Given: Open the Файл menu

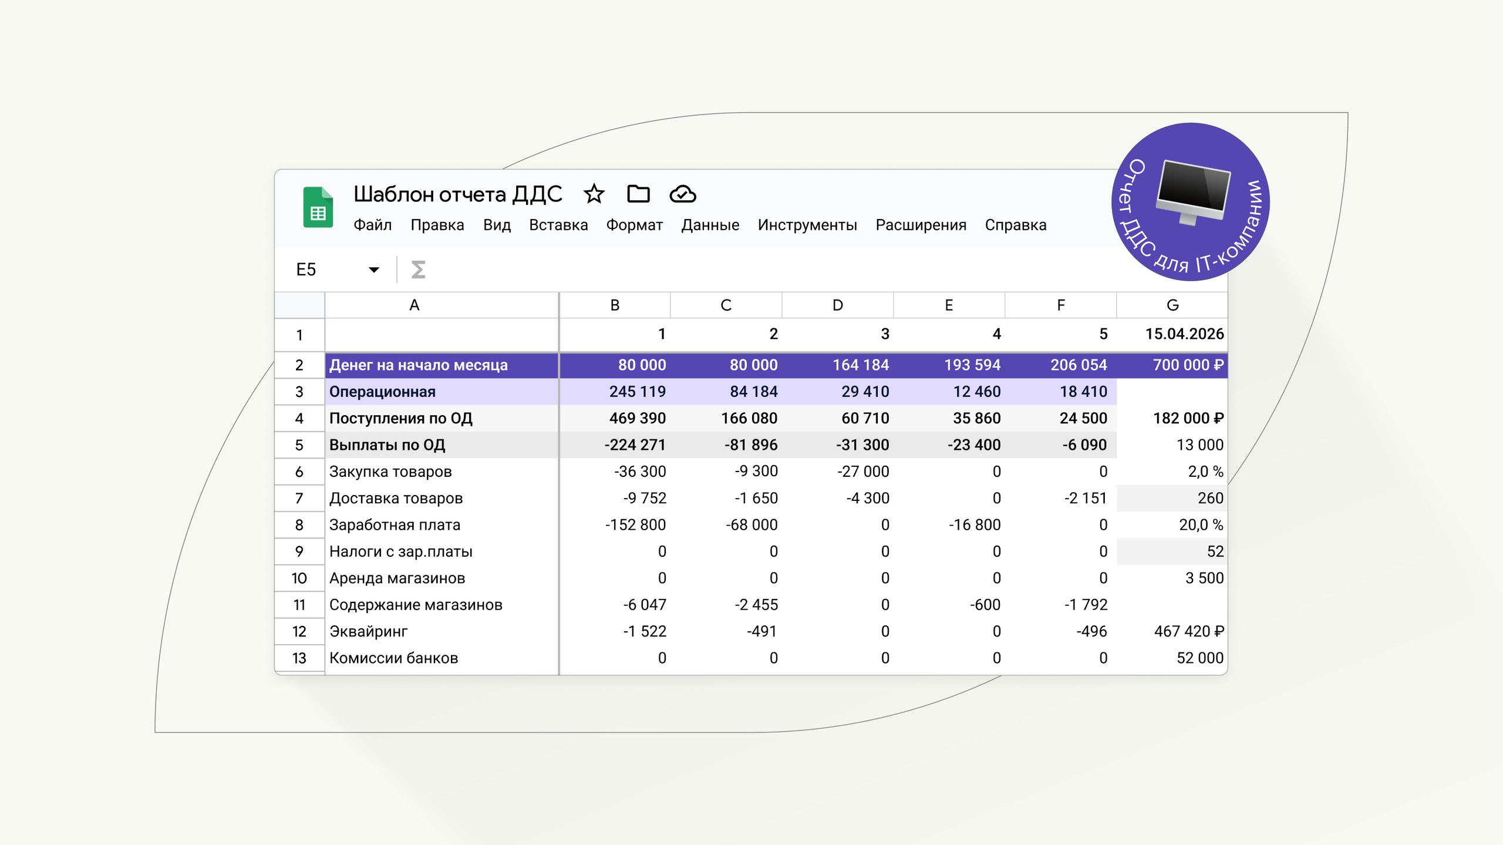Looking at the screenshot, I should point(372,225).
